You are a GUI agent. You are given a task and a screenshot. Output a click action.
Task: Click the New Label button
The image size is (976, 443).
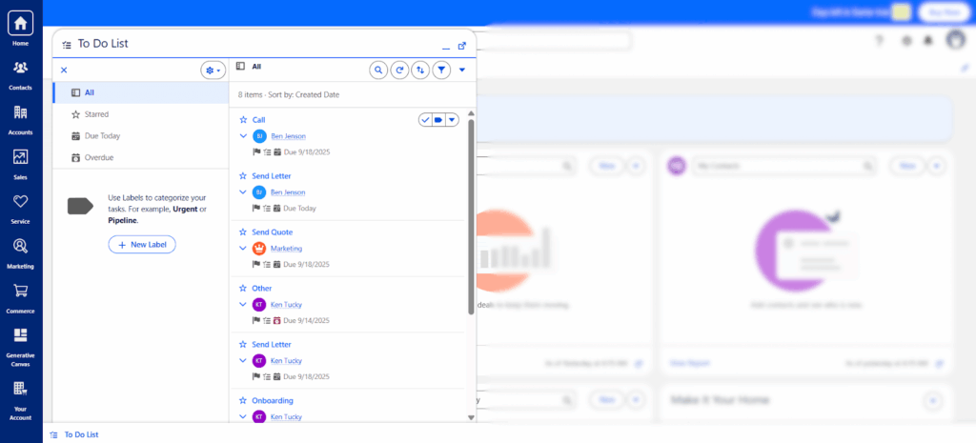click(x=142, y=245)
